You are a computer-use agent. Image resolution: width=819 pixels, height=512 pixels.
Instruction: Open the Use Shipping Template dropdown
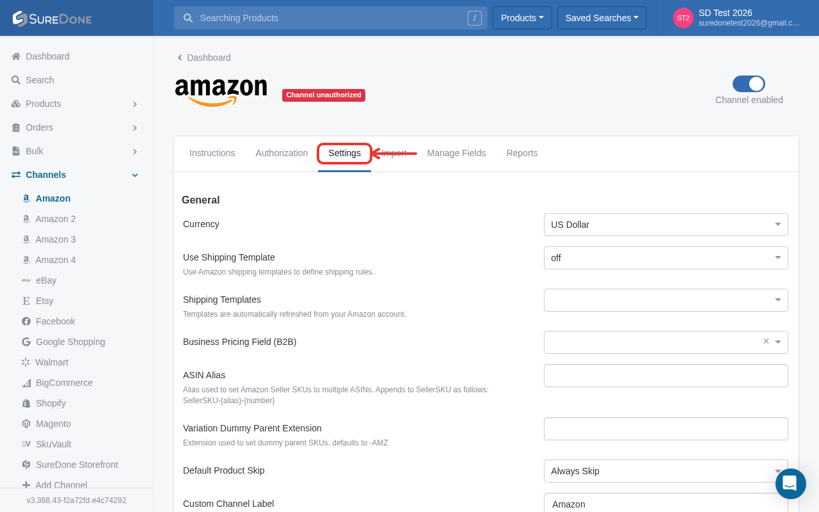pyautogui.click(x=666, y=258)
